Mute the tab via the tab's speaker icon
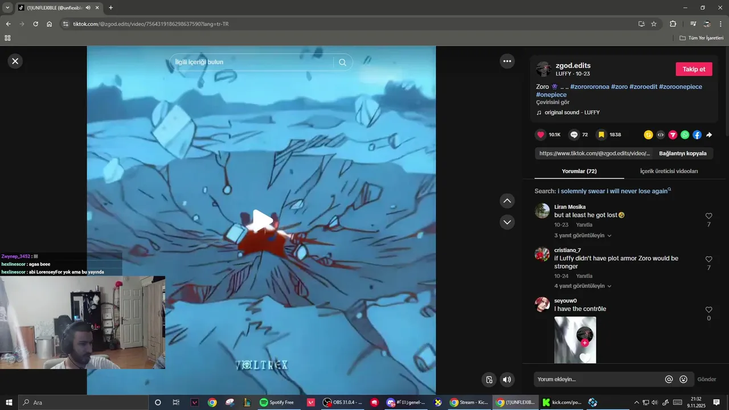This screenshot has height=410, width=729. pos(88,8)
